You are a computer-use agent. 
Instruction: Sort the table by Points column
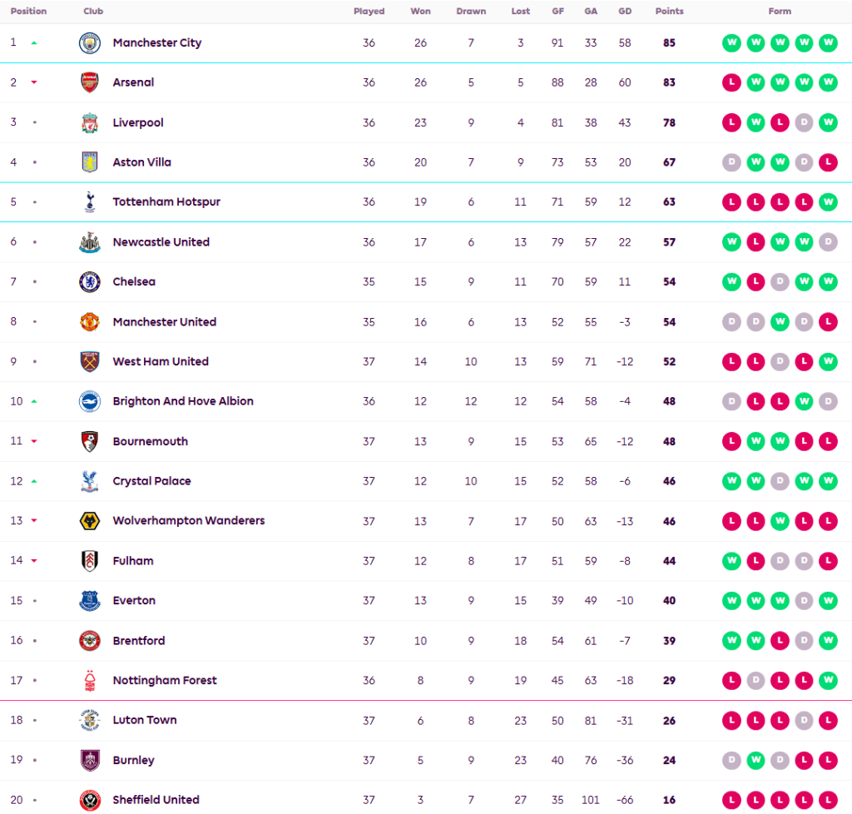click(x=669, y=12)
